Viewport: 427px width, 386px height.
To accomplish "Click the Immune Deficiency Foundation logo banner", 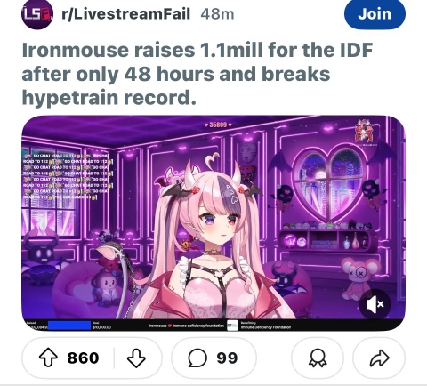I will [232, 326].
